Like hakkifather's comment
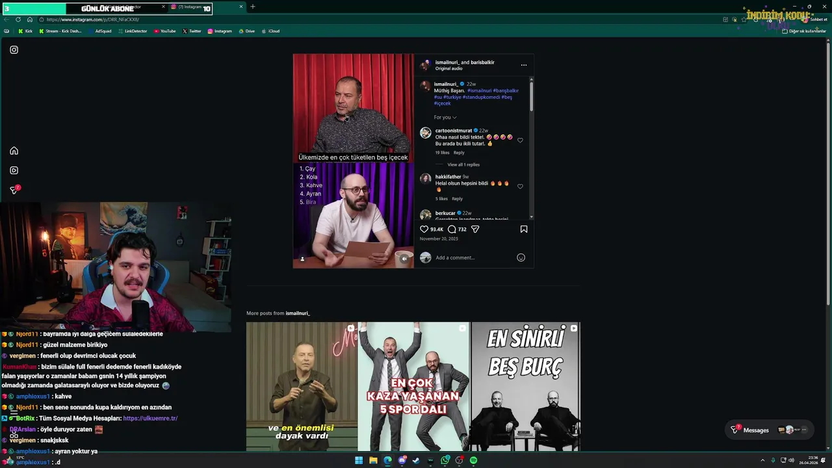Viewport: 832px width, 468px height. tap(520, 187)
